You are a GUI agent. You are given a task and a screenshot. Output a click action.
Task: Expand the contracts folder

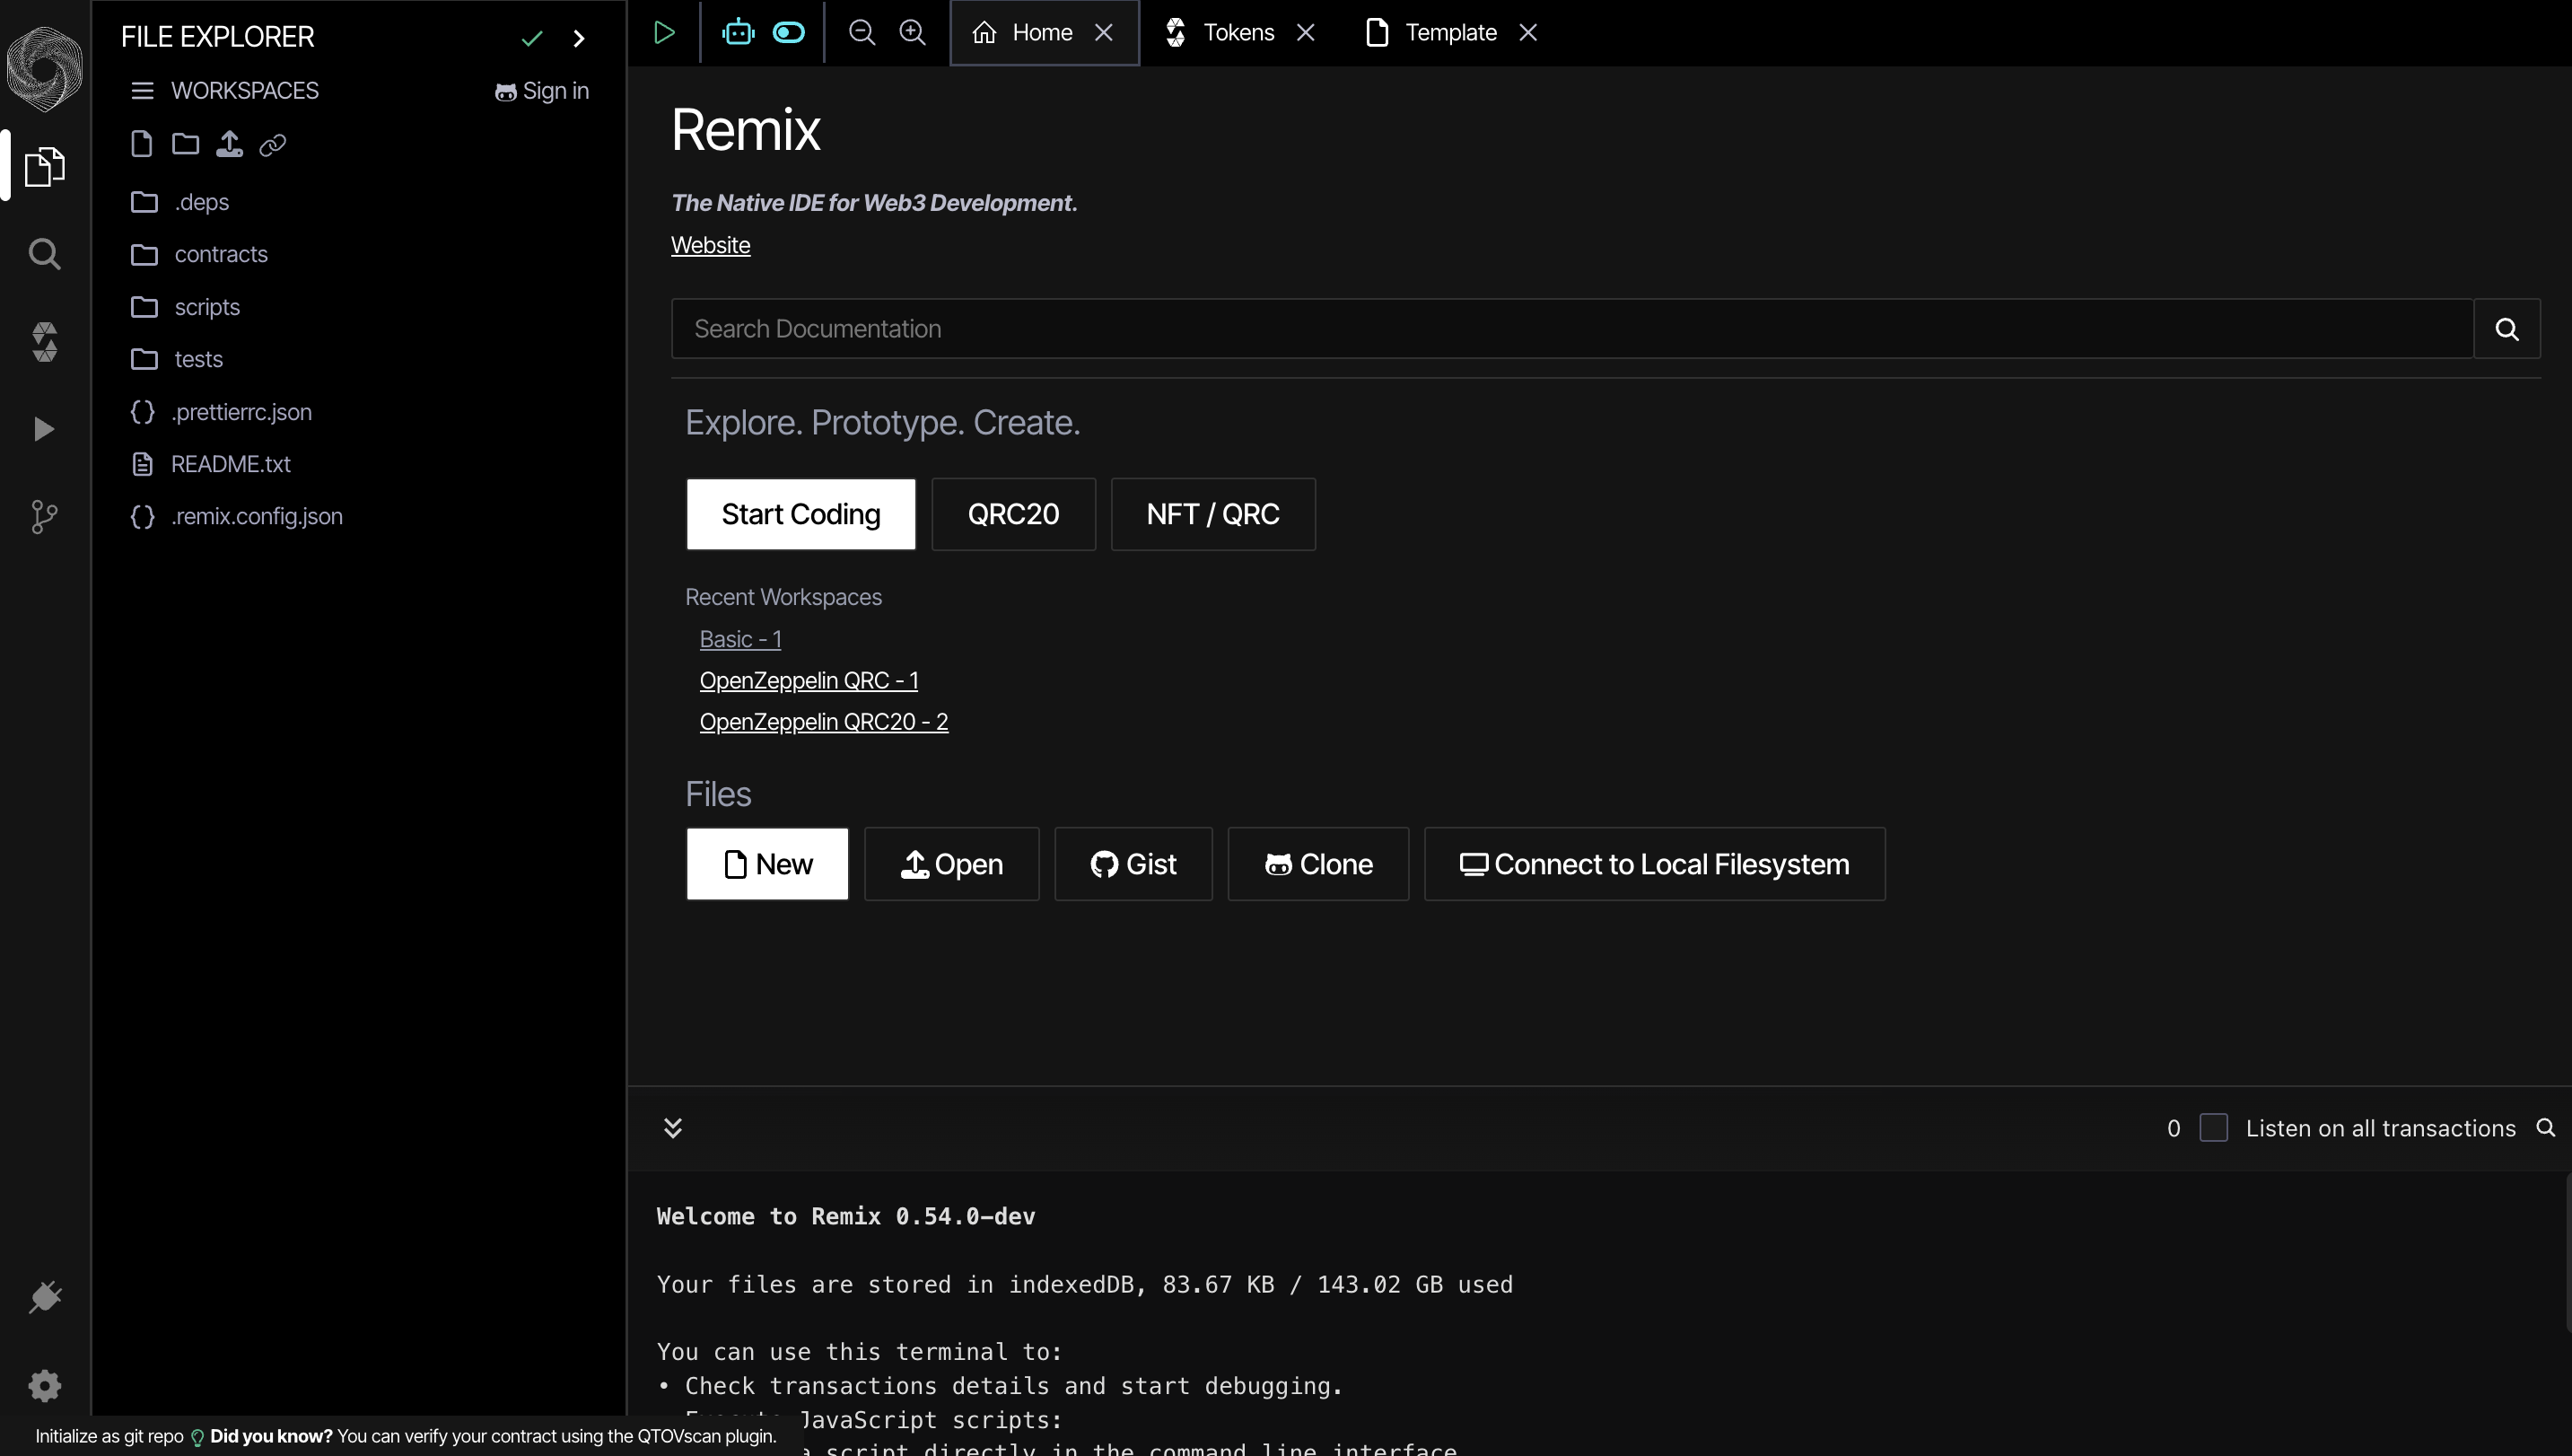221,254
